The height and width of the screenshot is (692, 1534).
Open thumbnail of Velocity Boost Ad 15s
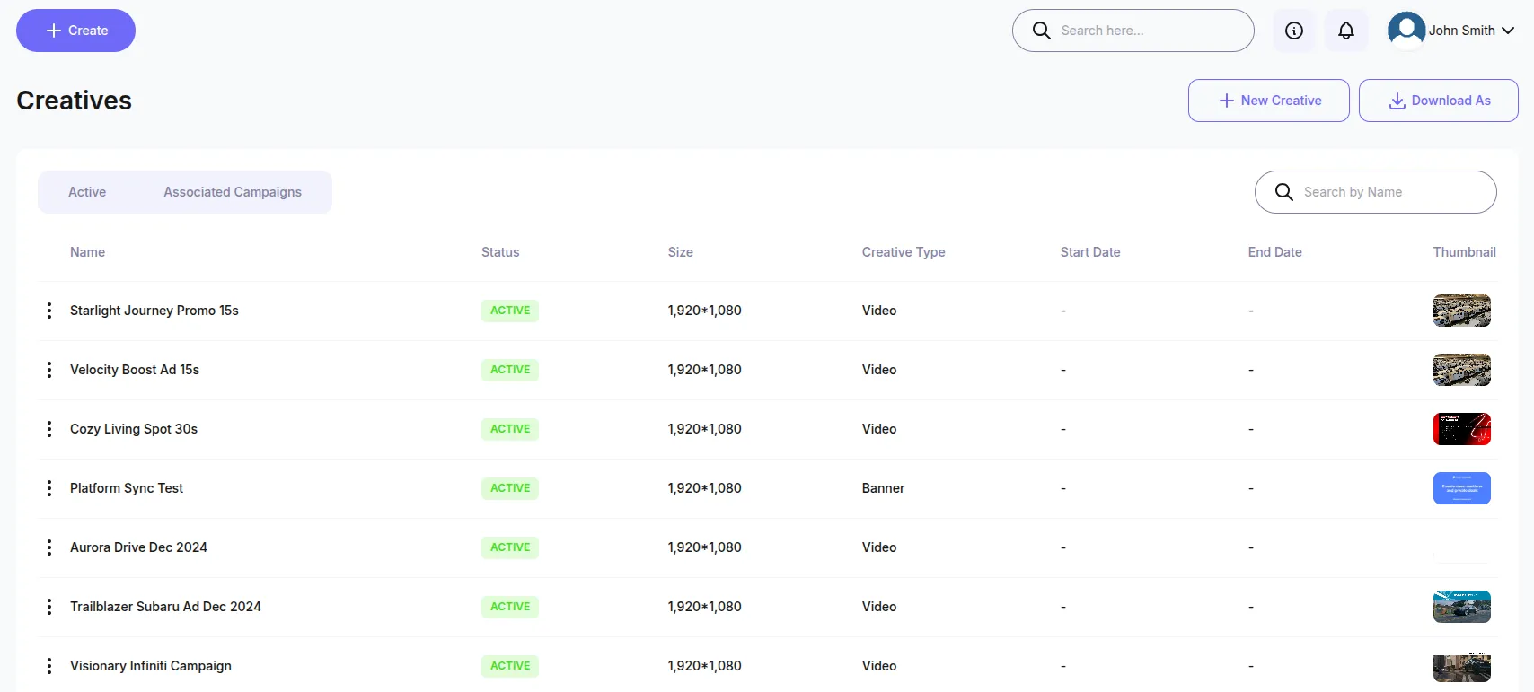[1462, 370]
